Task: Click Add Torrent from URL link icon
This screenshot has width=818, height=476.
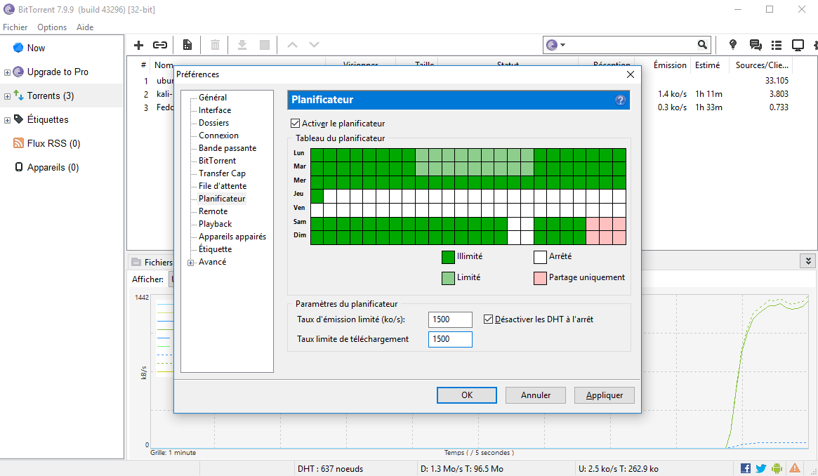Action: (159, 45)
